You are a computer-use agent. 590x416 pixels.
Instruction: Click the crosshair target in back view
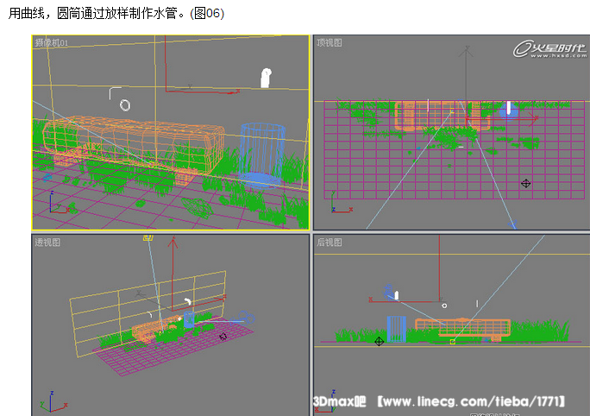(x=379, y=342)
